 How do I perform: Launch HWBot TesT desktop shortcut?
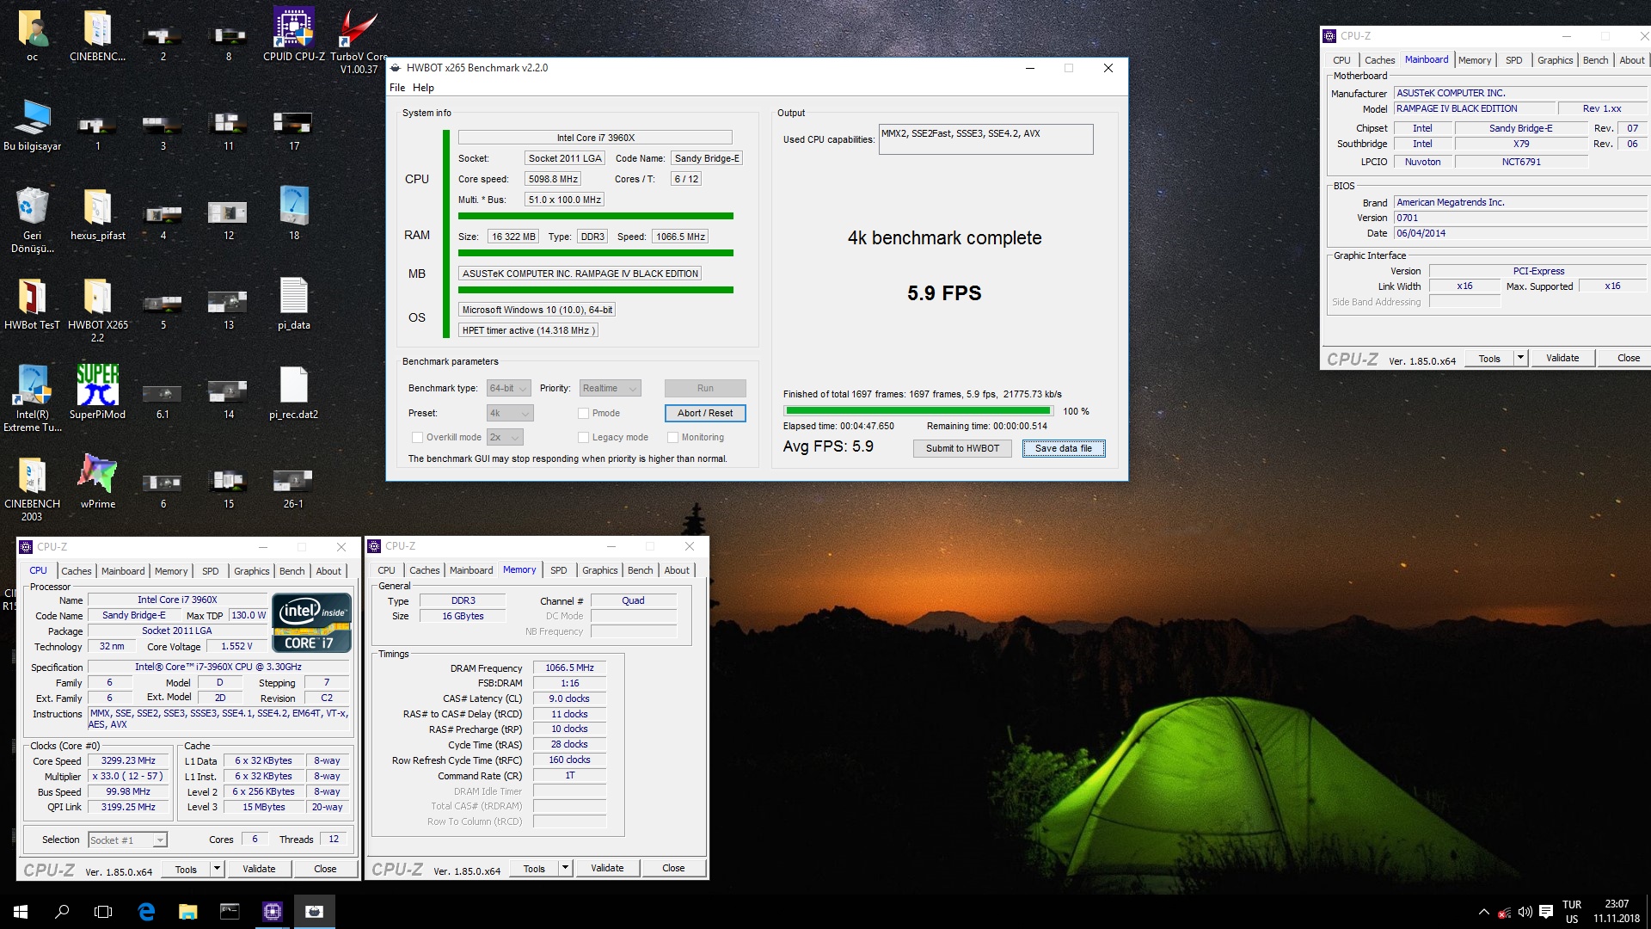coord(32,304)
